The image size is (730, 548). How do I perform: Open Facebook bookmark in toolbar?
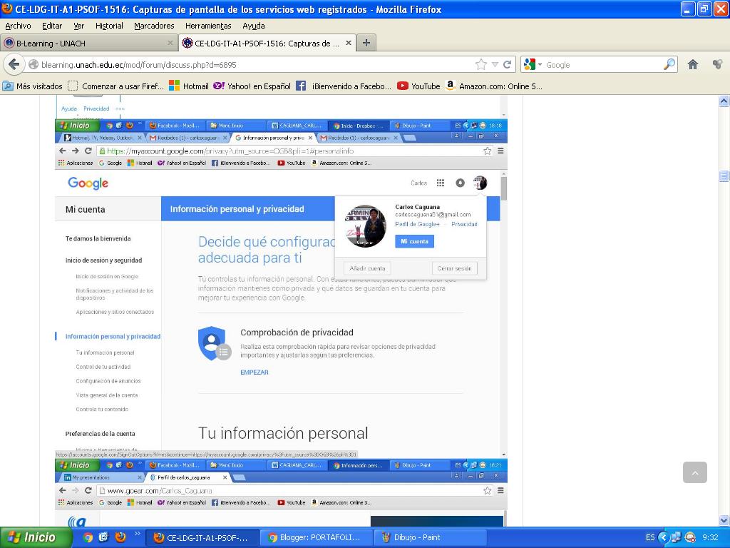pos(344,86)
